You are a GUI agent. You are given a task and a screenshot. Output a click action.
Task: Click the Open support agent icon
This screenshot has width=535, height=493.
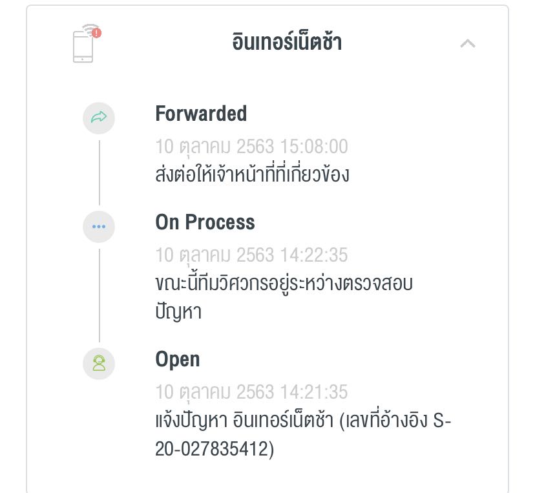click(x=99, y=363)
